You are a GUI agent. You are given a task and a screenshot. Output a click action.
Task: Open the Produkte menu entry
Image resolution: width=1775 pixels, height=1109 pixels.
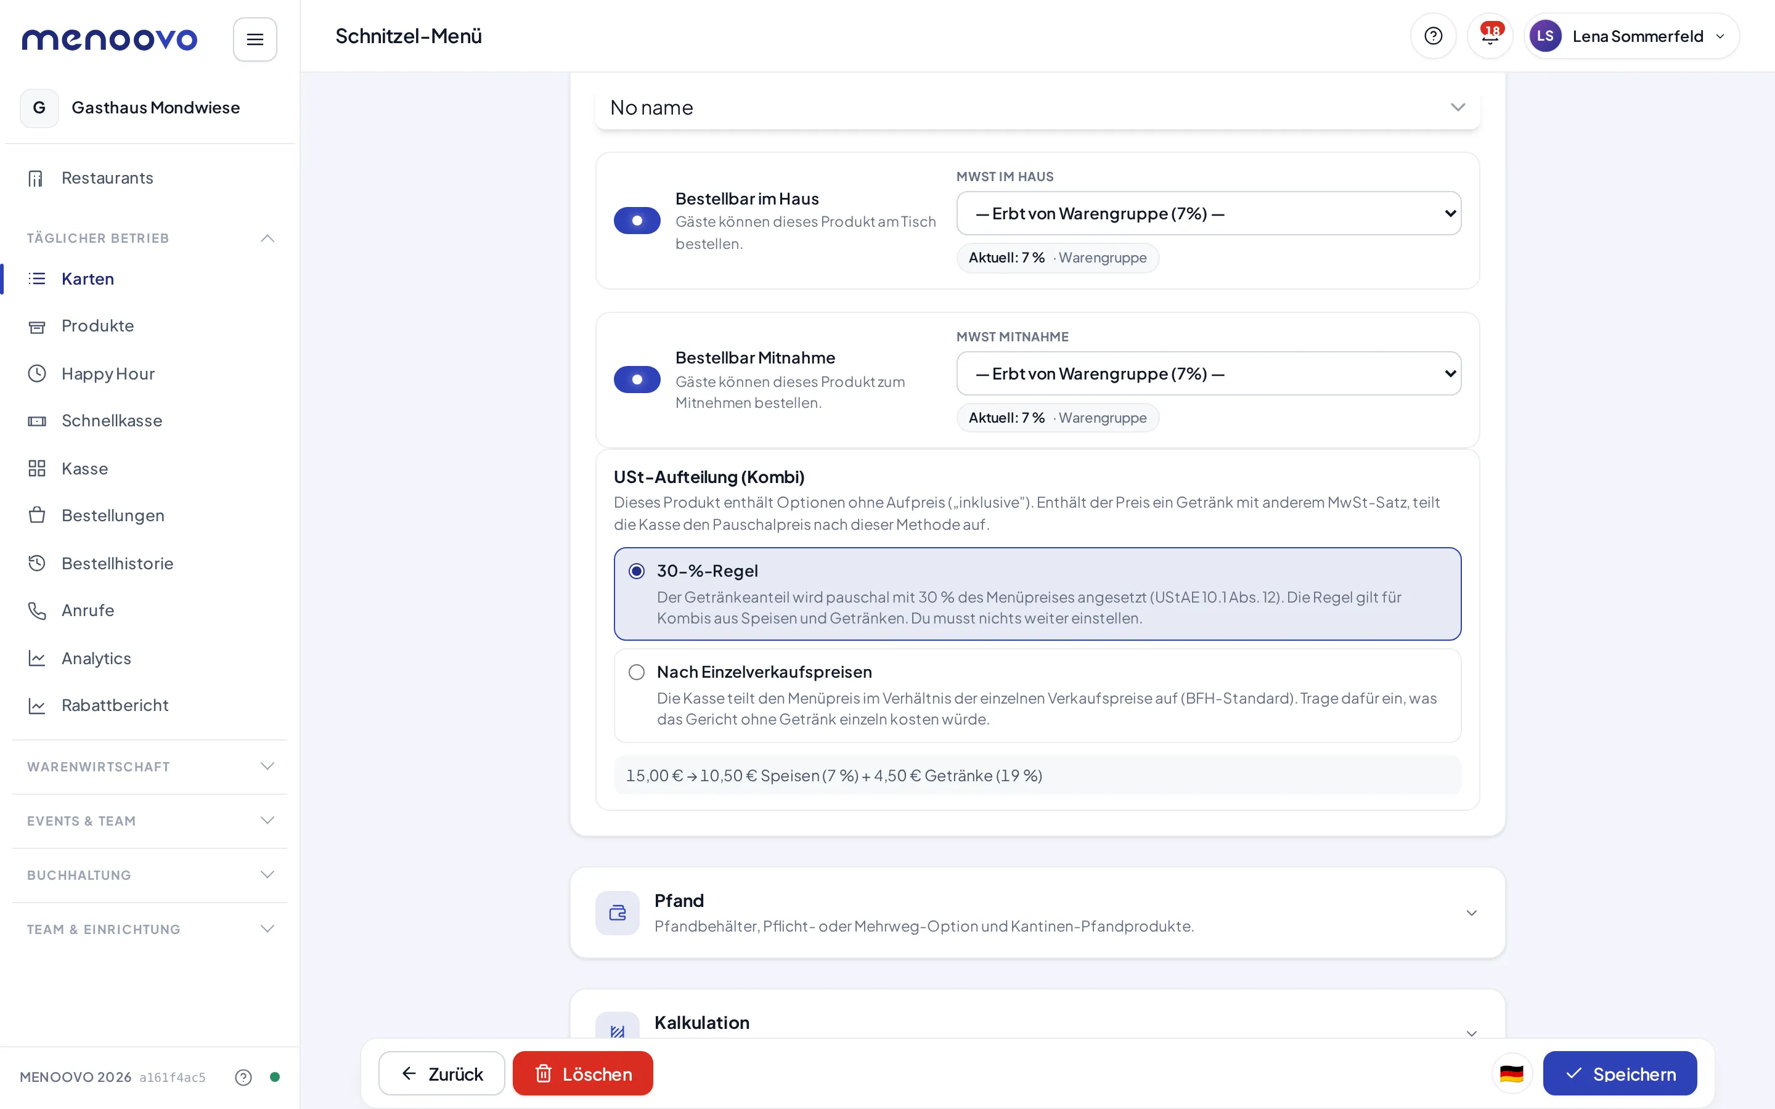[x=150, y=327]
